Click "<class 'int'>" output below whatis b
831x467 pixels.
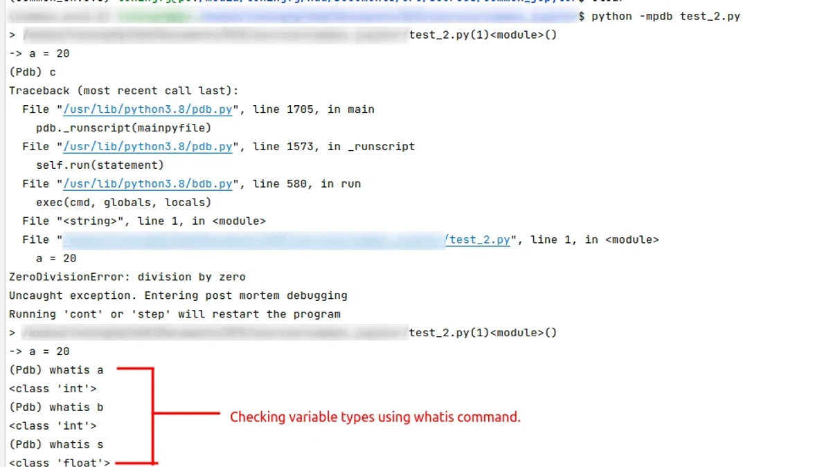(53, 427)
